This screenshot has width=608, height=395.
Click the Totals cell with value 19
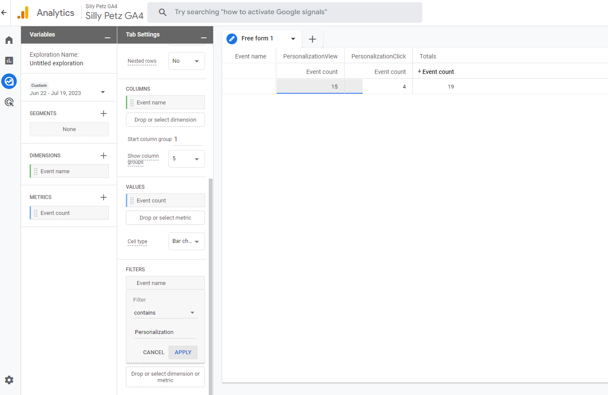[451, 86]
